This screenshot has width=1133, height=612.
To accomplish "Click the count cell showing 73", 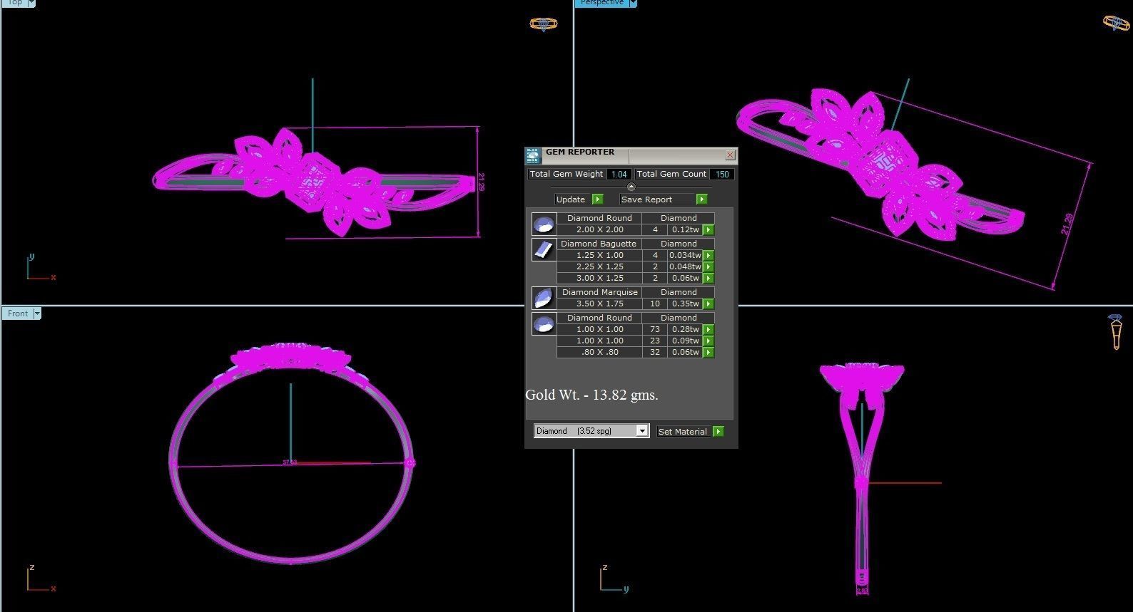I will pos(655,329).
